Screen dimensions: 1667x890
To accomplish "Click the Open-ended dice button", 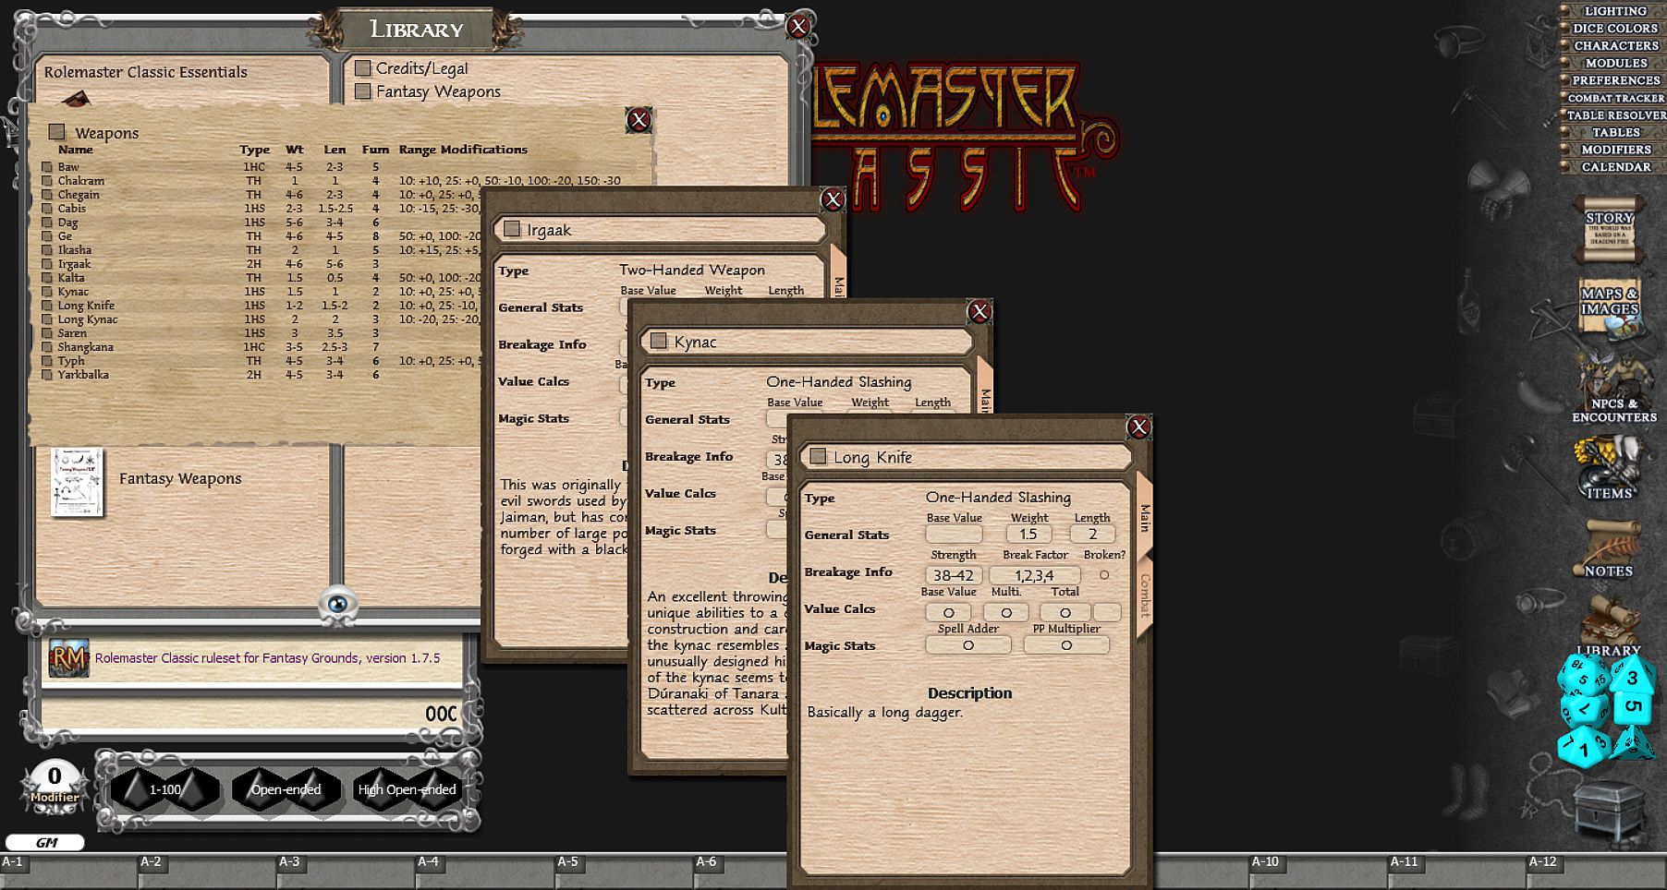I will [286, 789].
